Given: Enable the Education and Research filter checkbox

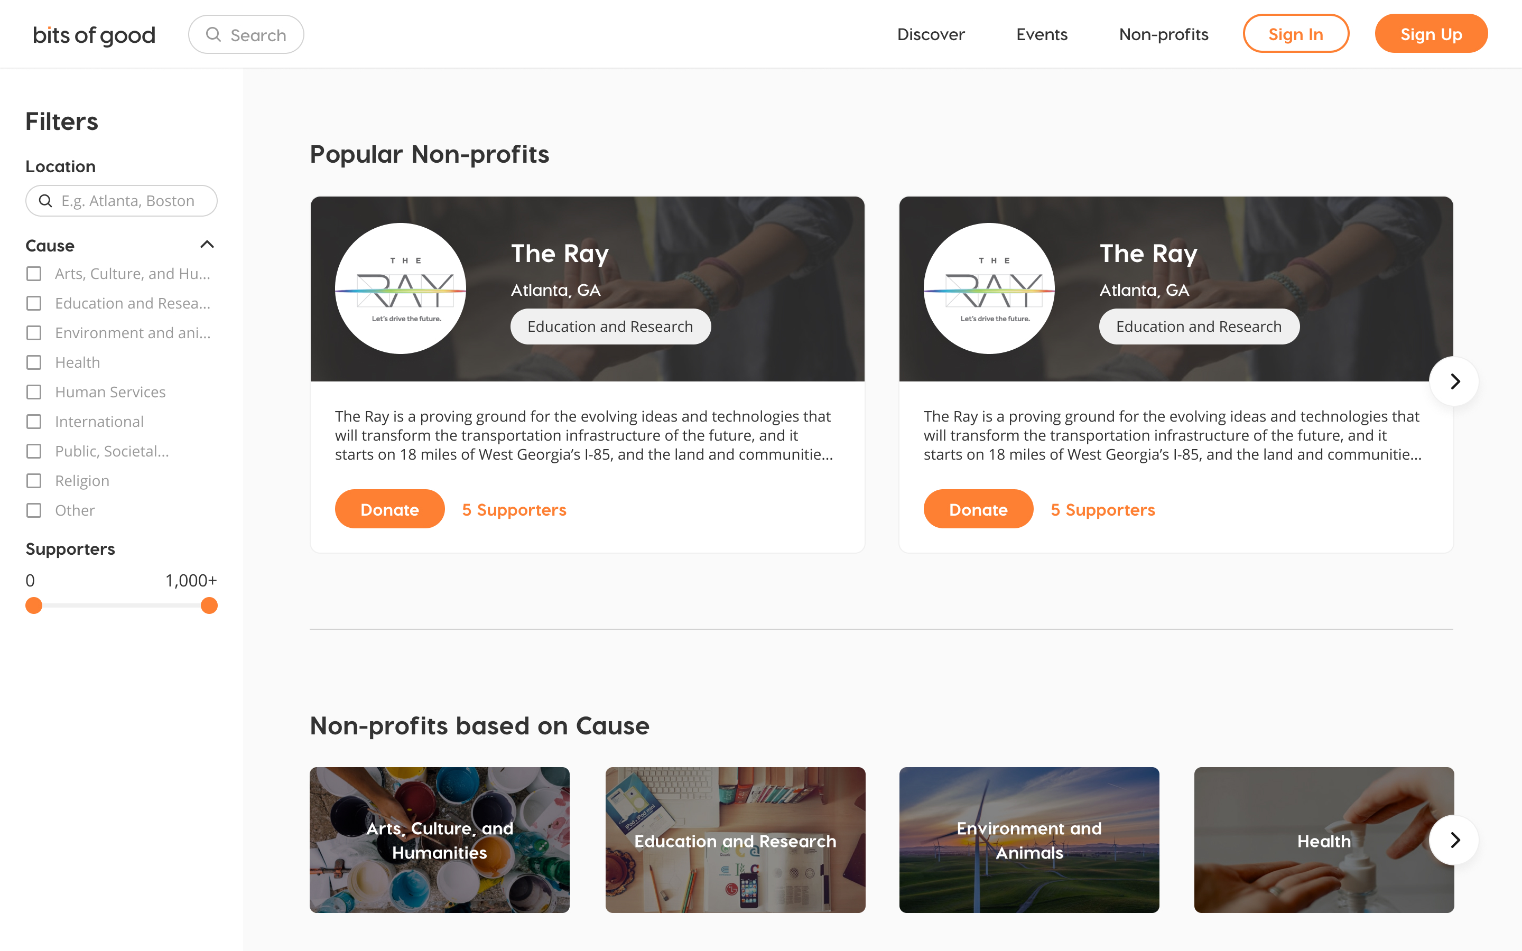Looking at the screenshot, I should pos(34,303).
